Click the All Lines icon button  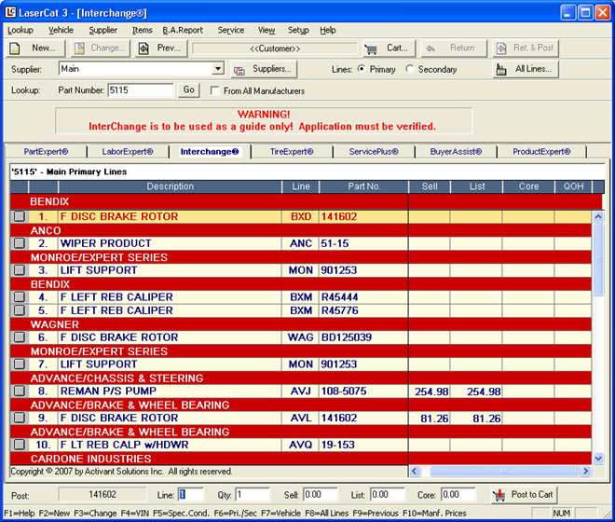pos(502,69)
